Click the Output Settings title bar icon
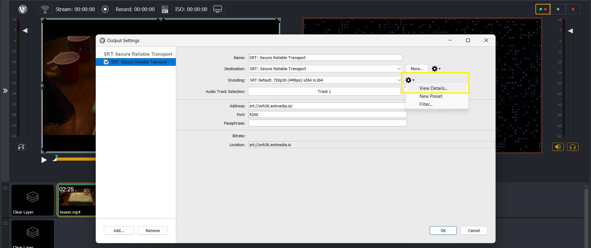The height and width of the screenshot is (248, 591). pos(102,41)
